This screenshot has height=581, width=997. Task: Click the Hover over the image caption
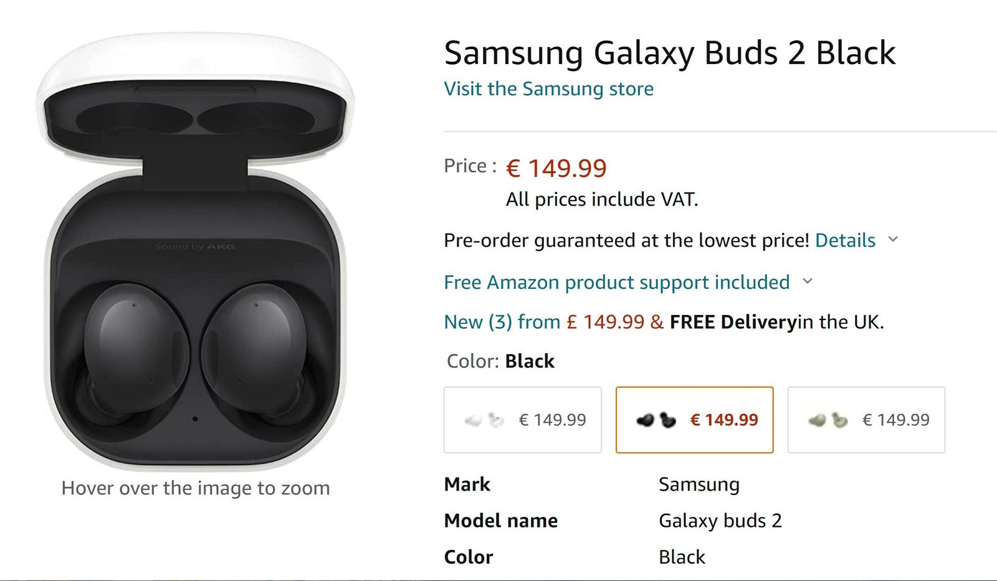196,488
